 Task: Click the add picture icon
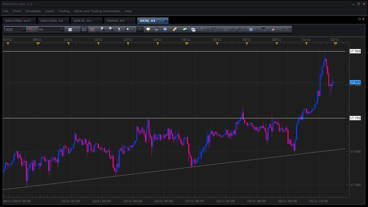185,29
